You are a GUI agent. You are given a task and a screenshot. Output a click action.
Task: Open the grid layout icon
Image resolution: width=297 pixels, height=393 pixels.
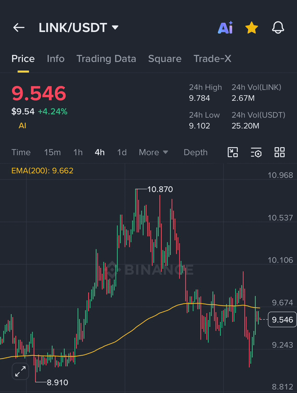point(279,152)
